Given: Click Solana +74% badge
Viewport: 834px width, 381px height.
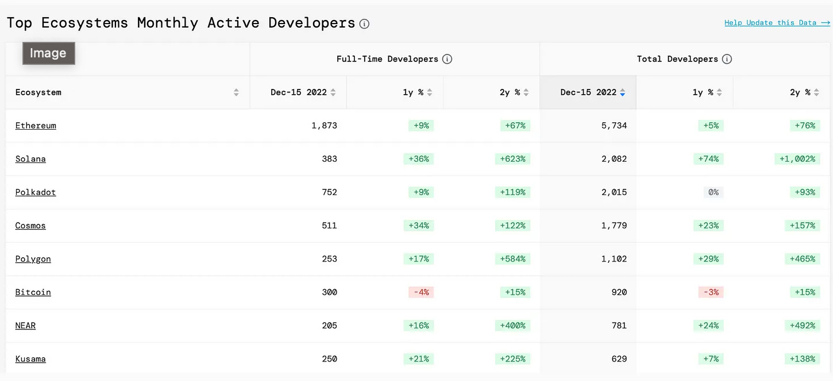Looking at the screenshot, I should coord(708,159).
